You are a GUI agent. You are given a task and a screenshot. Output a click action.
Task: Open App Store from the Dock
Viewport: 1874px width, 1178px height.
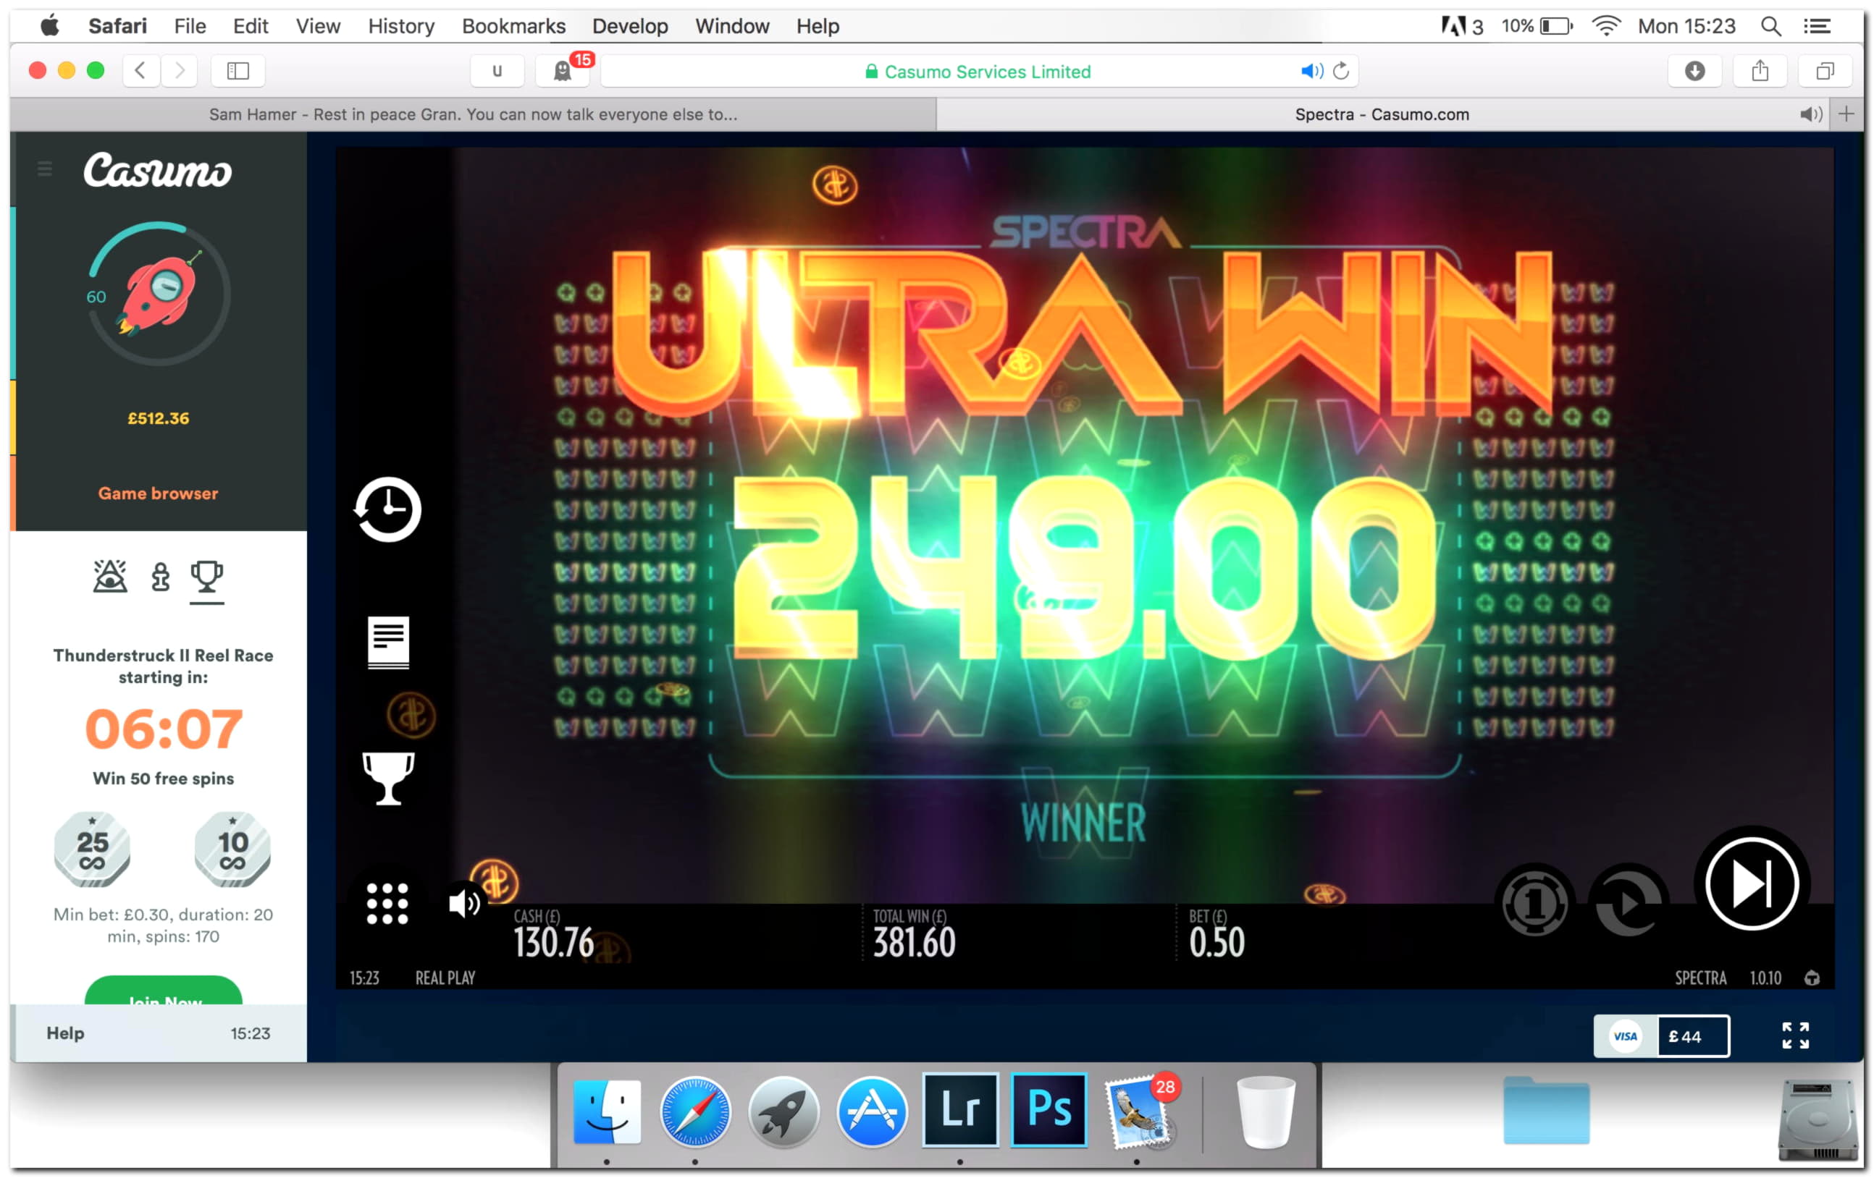pos(872,1111)
